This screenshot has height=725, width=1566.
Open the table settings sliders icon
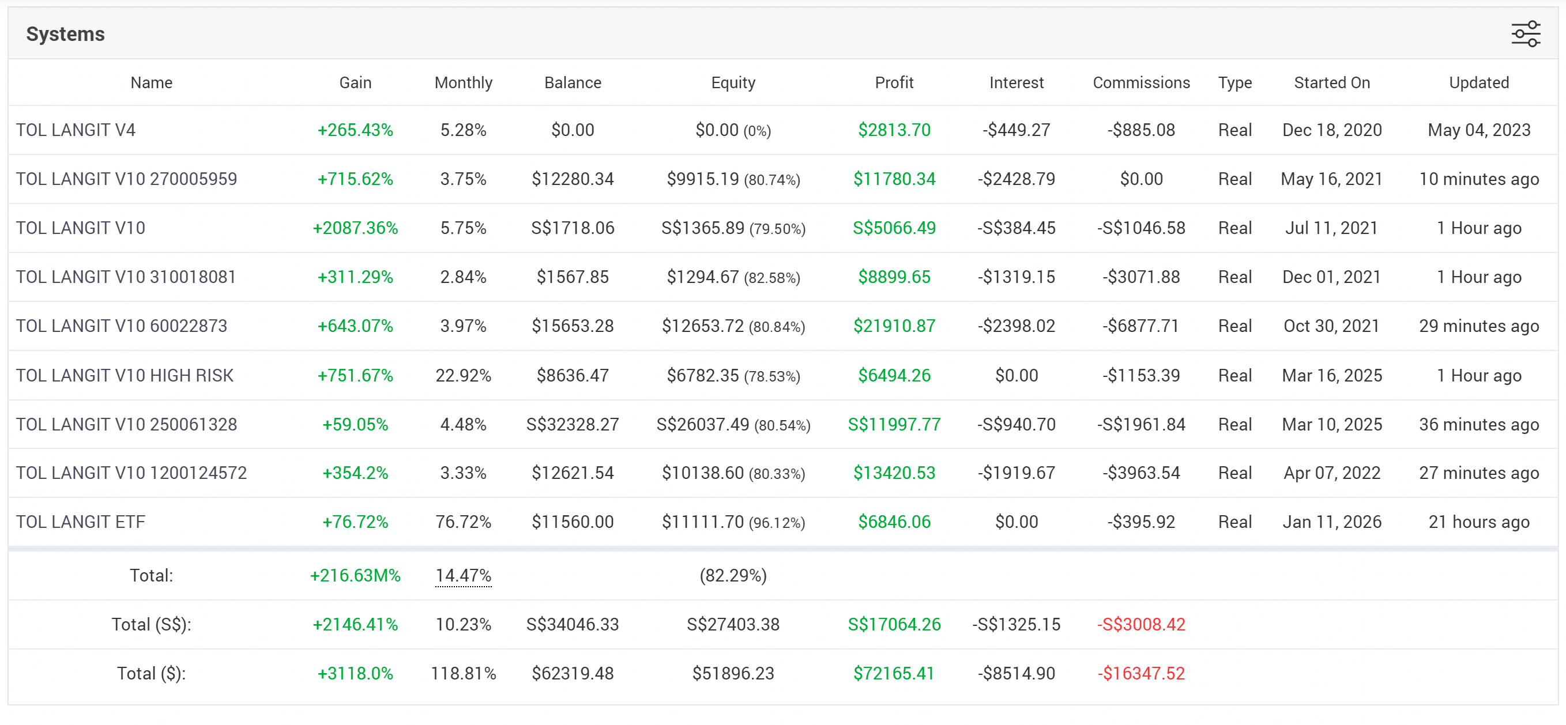coord(1524,34)
